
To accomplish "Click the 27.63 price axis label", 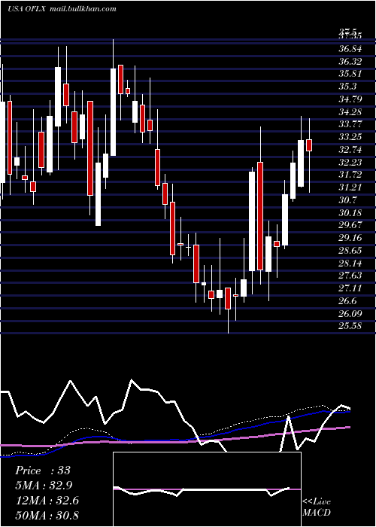I will [350, 276].
